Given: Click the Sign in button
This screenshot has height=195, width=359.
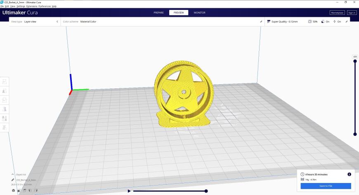Looking at the screenshot, I should pos(352,13).
